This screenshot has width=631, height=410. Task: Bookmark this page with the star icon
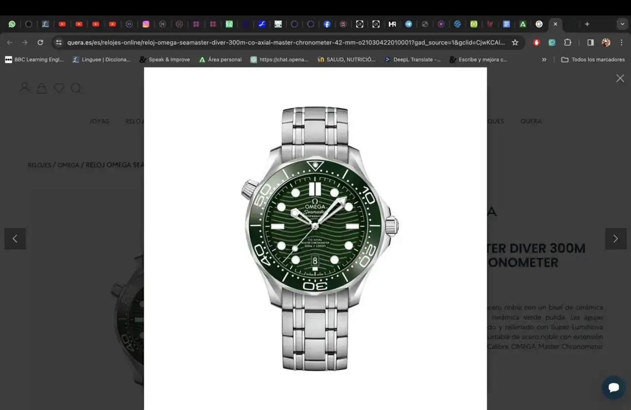pos(515,42)
